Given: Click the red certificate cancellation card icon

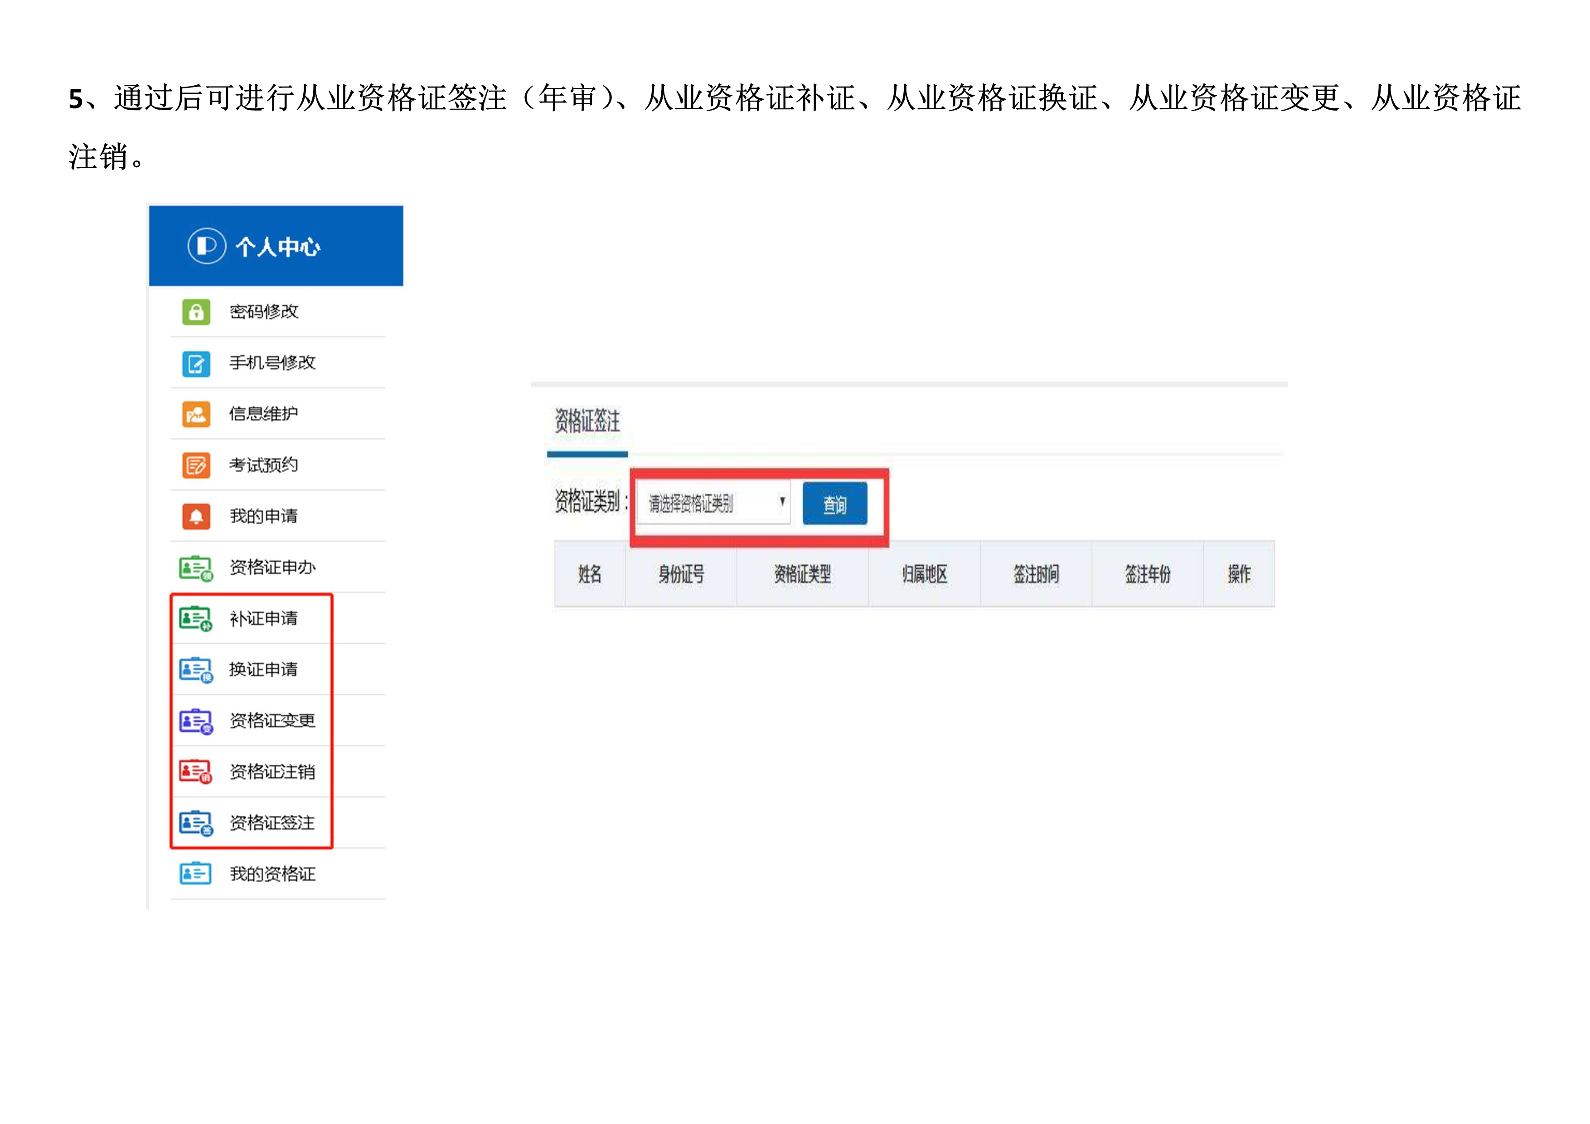Looking at the screenshot, I should (195, 771).
